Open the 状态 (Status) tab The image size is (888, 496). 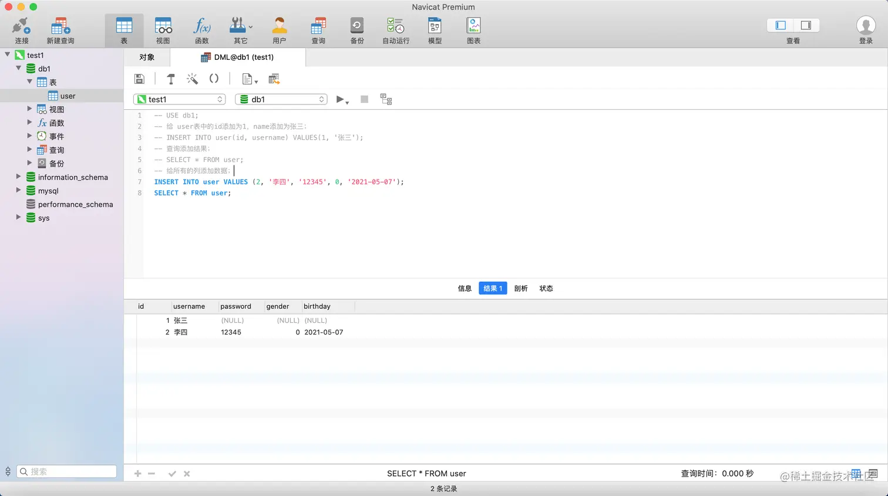click(546, 288)
